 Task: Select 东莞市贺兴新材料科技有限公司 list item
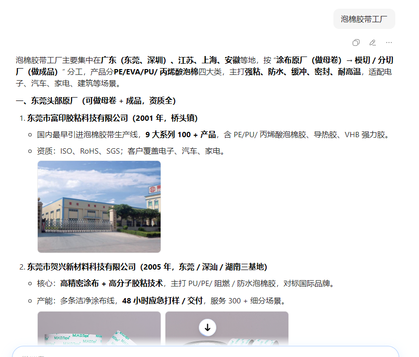click(147, 267)
